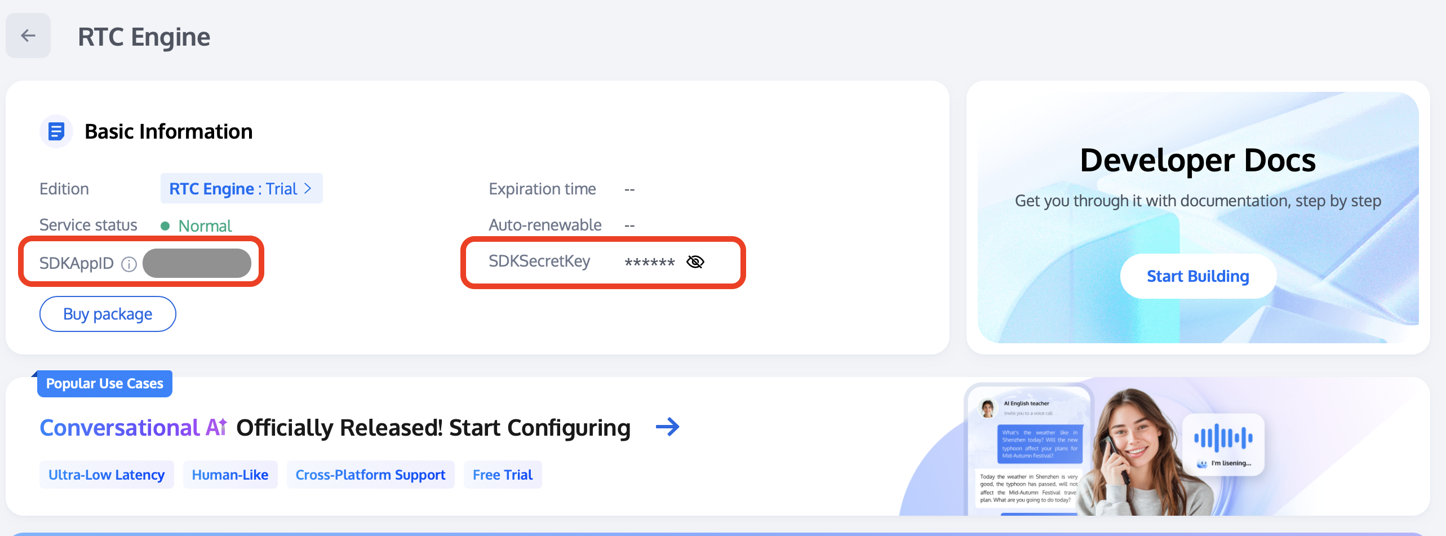1446x536 pixels.
Task: Click the Buy package button
Action: click(108, 314)
